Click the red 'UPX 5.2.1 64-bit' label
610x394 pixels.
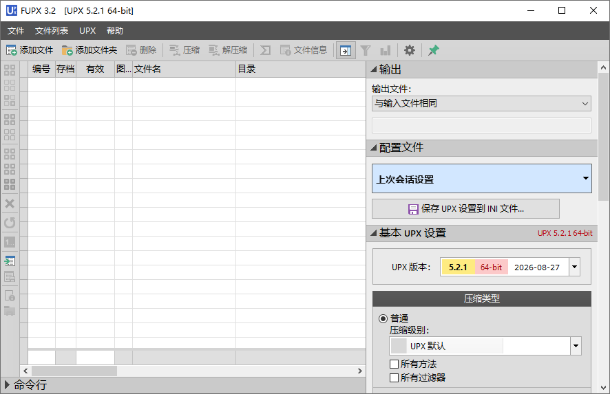565,233
